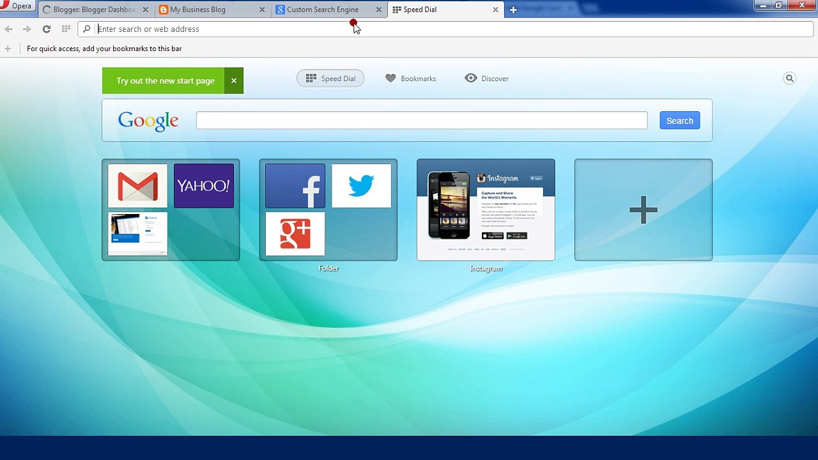Open the Opera menu button
The height and width of the screenshot is (460, 818).
click(17, 6)
